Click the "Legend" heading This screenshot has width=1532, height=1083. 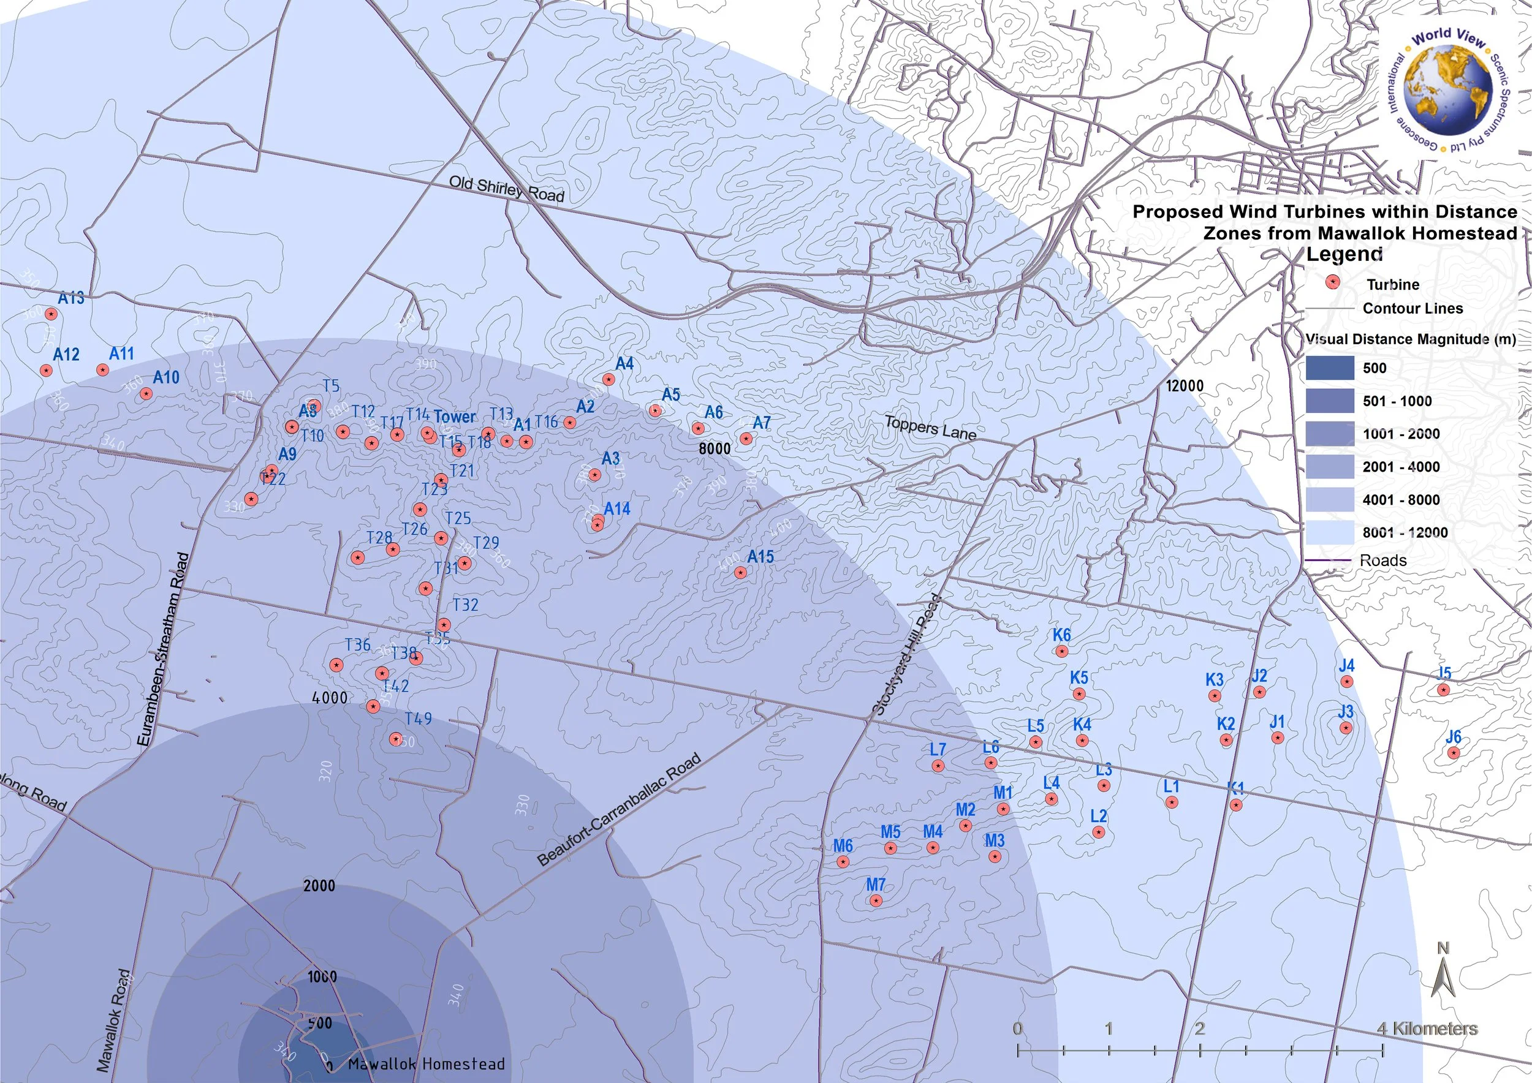[1344, 254]
